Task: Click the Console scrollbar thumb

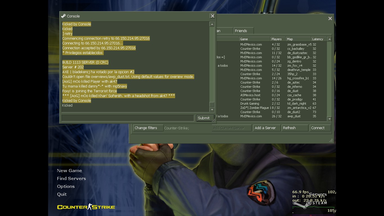Action: pos(212,104)
